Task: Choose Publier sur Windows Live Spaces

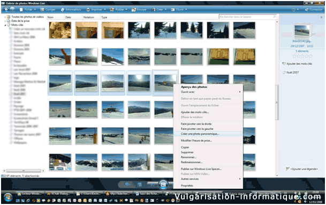Action: (208, 169)
